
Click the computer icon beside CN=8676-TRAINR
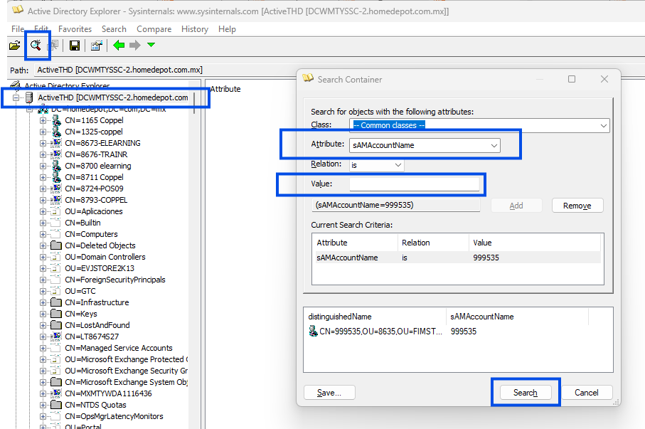pos(56,154)
